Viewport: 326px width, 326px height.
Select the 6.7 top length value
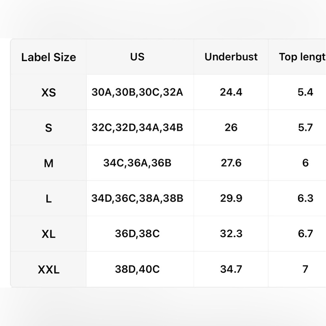305,233
